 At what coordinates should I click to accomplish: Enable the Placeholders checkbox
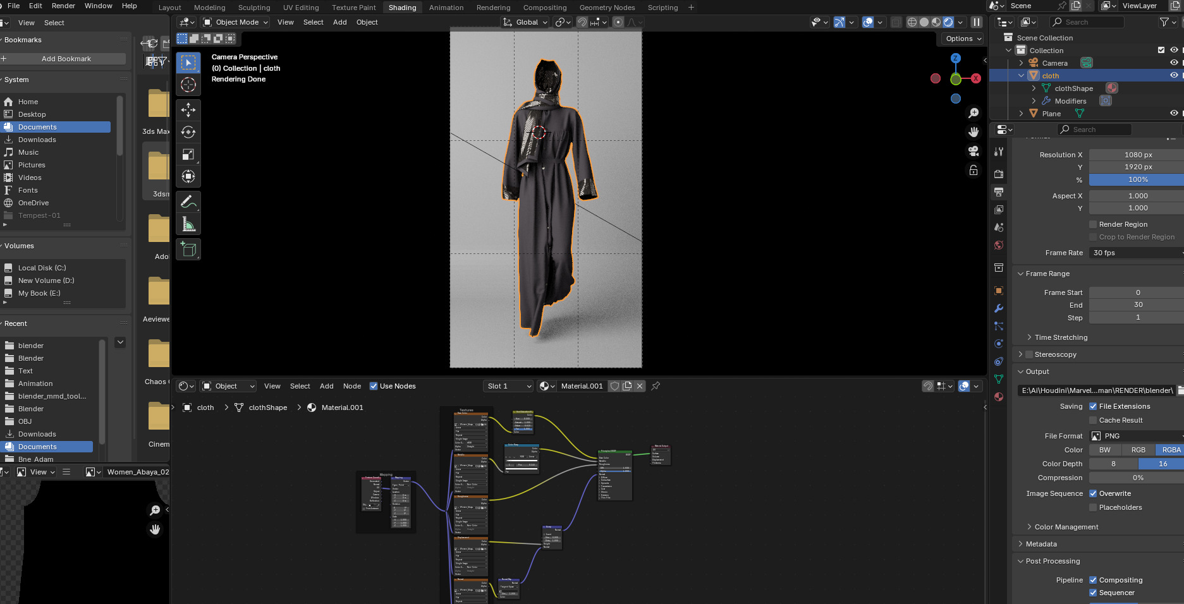(x=1093, y=507)
